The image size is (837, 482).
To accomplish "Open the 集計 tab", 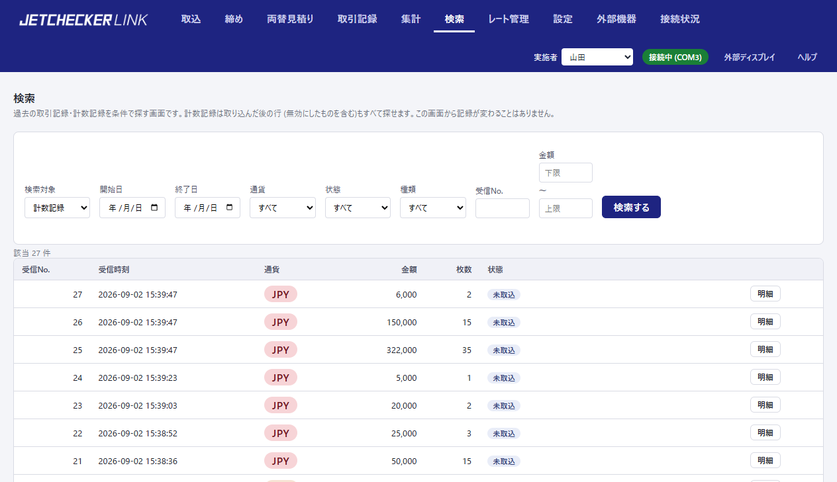I will pyautogui.click(x=411, y=19).
